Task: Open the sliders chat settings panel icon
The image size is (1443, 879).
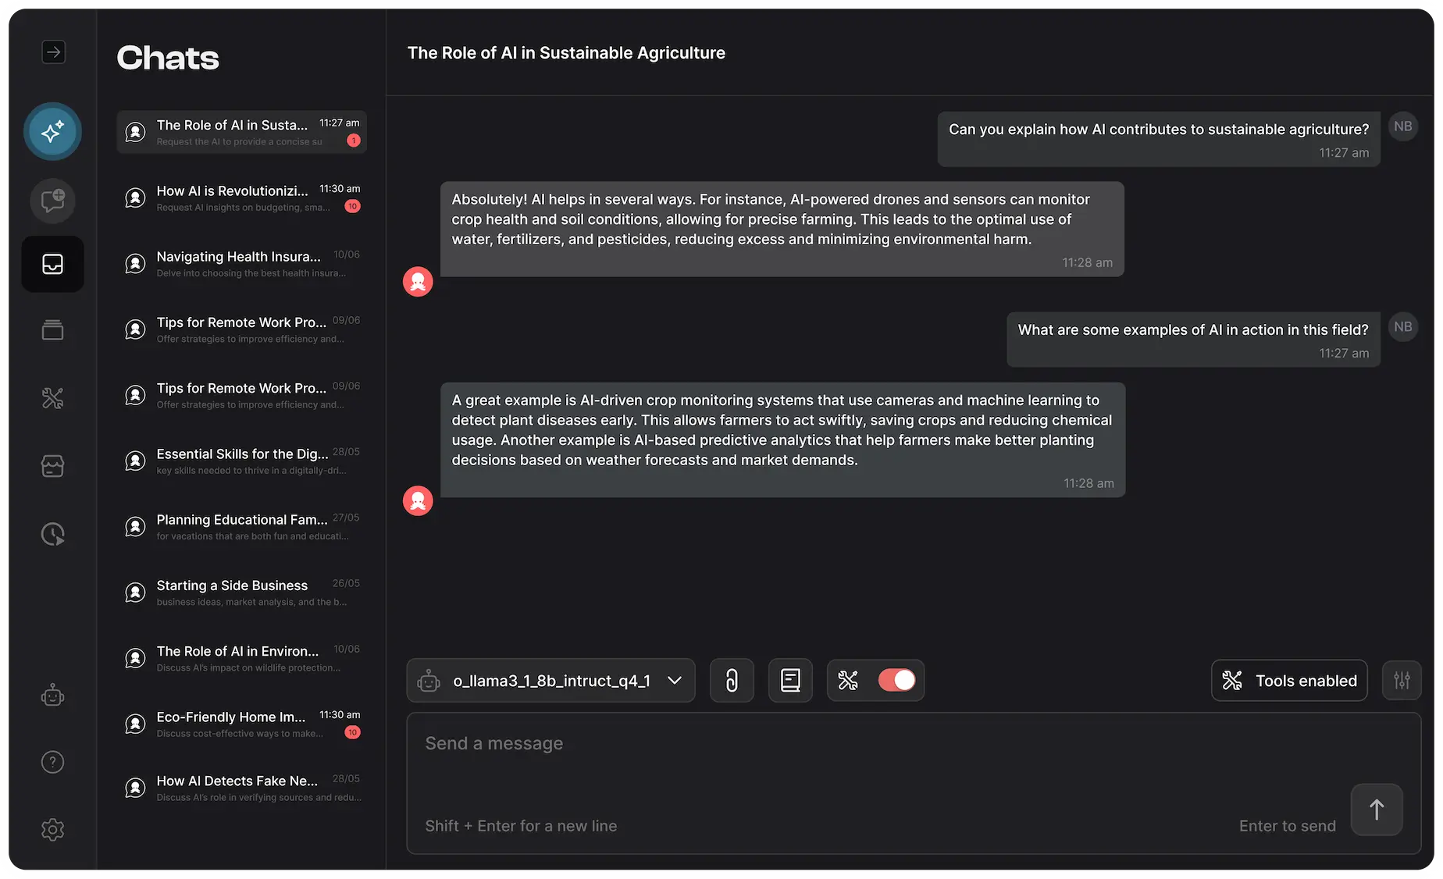Action: (x=1402, y=681)
